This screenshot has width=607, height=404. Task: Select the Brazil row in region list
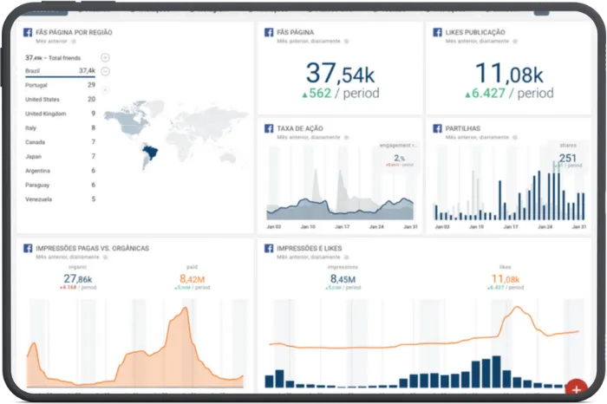60,71
